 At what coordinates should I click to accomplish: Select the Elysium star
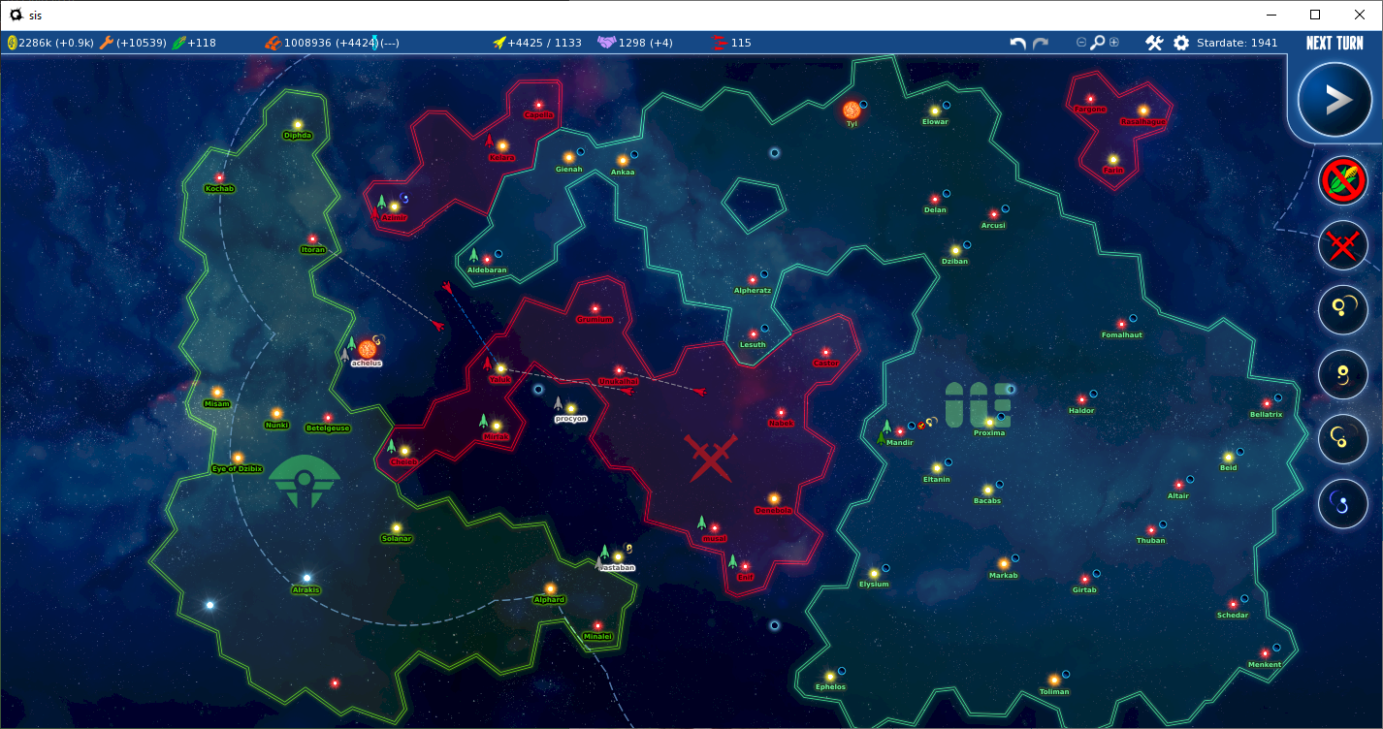[x=874, y=573]
